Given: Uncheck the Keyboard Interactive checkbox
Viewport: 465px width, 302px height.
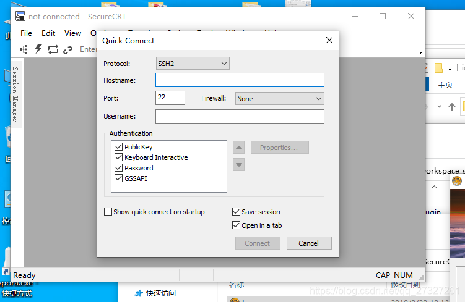Looking at the screenshot, I should [119, 157].
